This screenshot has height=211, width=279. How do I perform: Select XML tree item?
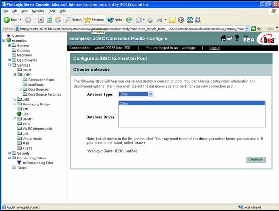click(x=26, y=109)
